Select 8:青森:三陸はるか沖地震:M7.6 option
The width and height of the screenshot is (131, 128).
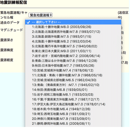(x=73, y=61)
